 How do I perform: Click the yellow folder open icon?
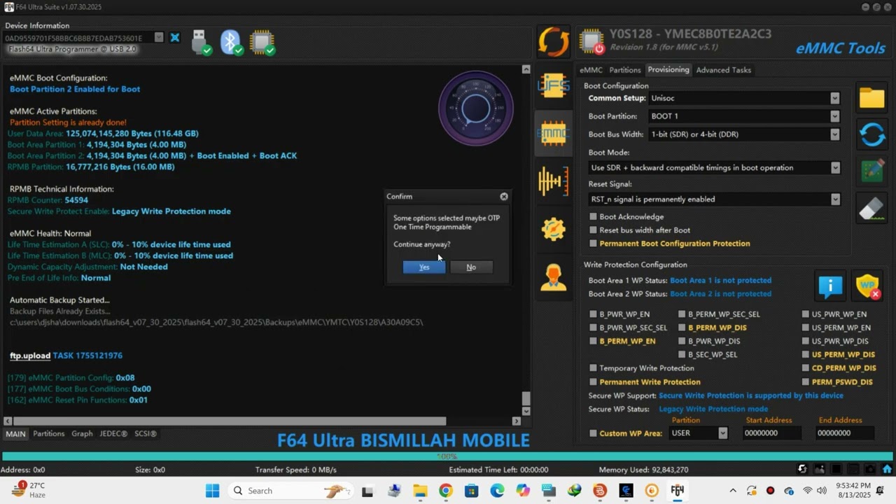872,98
